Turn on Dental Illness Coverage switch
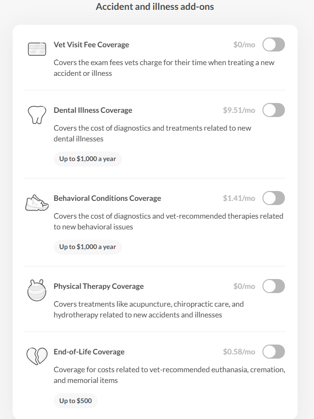The width and height of the screenshot is (314, 419). point(274,110)
